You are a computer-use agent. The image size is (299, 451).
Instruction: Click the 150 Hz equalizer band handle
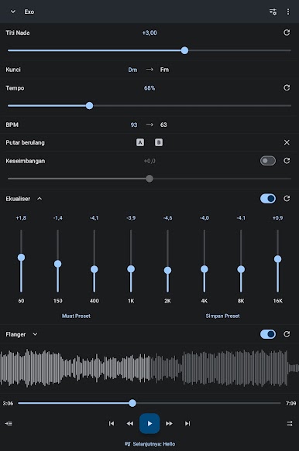point(57,264)
